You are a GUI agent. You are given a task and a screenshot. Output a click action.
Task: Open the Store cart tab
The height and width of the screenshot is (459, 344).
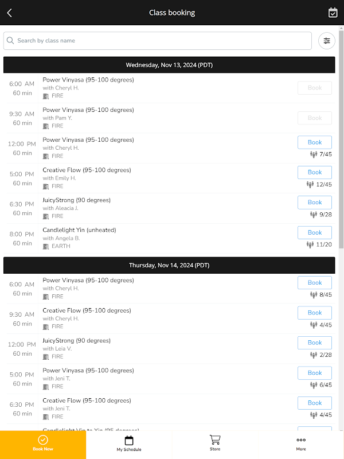[215, 444]
